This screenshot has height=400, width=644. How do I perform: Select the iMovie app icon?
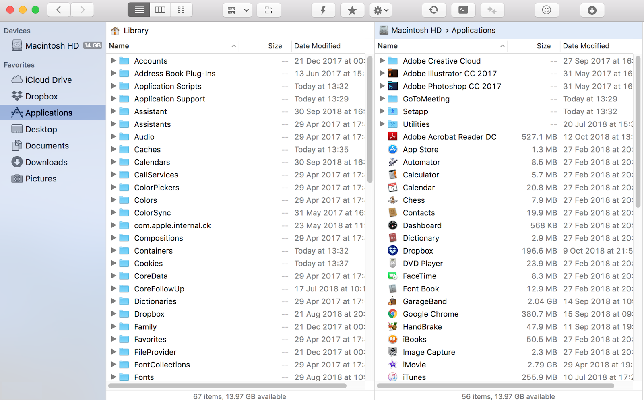click(393, 365)
